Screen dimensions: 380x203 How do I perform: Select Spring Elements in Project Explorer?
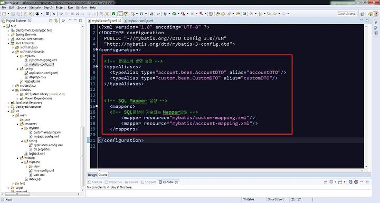pos(26,35)
